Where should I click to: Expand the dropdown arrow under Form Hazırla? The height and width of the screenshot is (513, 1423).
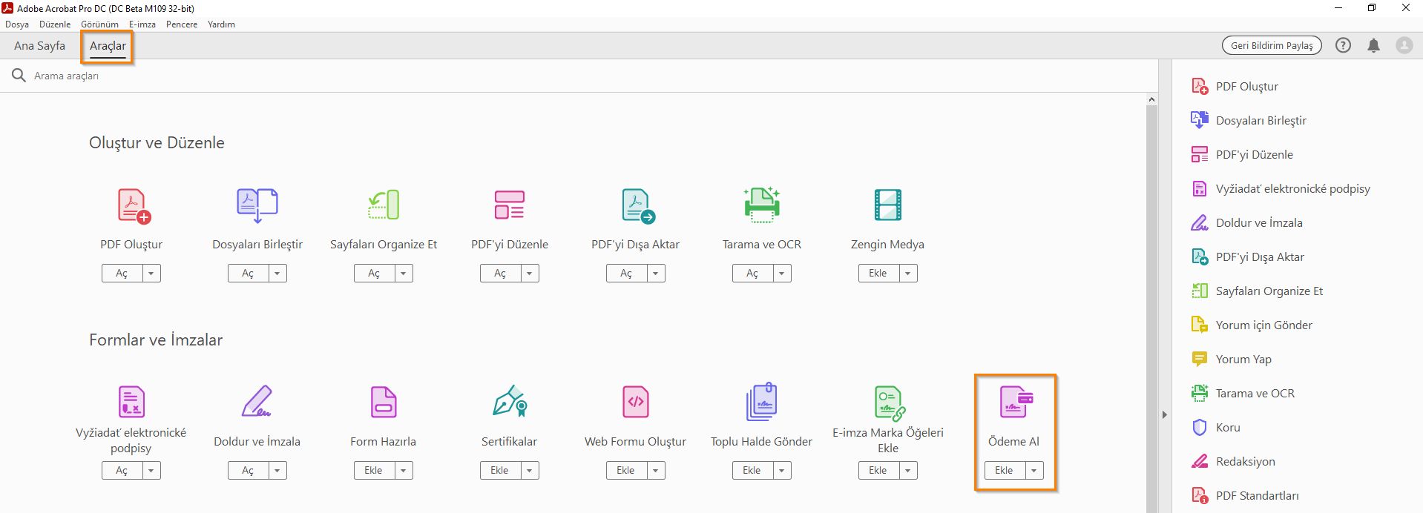pyautogui.click(x=404, y=471)
